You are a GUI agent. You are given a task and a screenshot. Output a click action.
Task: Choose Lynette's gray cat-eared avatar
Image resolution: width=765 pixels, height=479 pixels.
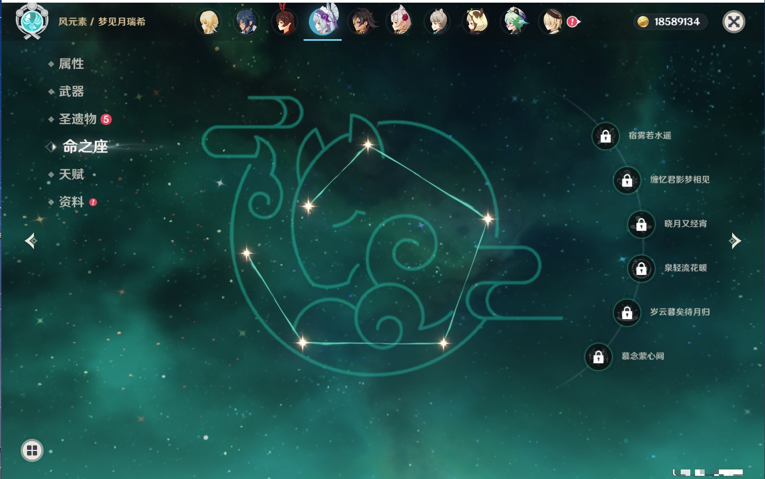(x=438, y=22)
